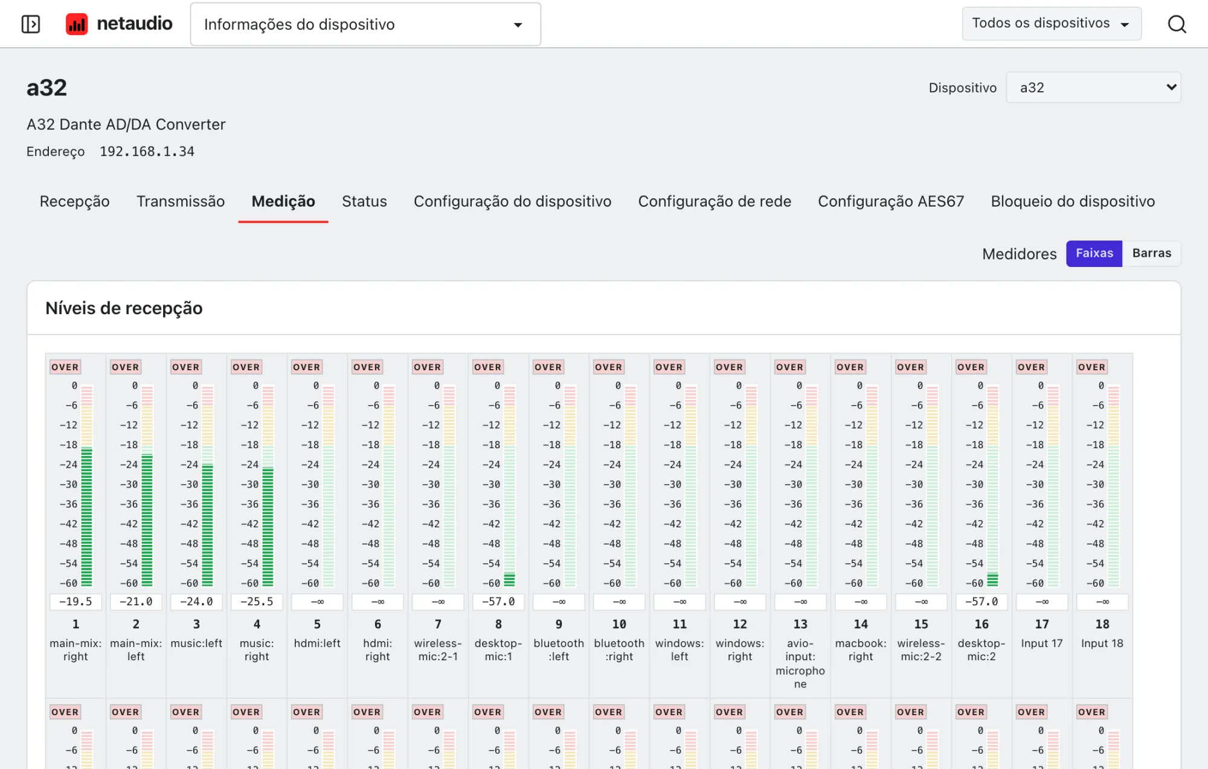Click OVER indicator of channel 1 main-mix:right
The height and width of the screenshot is (769, 1208).
pyautogui.click(x=65, y=367)
